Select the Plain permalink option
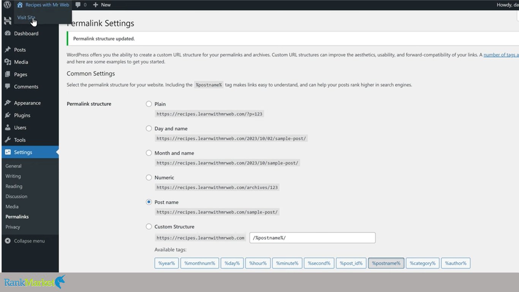Image resolution: width=519 pixels, height=292 pixels. click(x=149, y=104)
